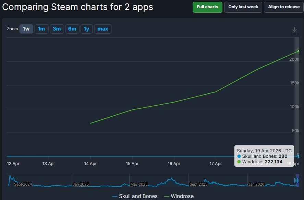Image resolution: width=304 pixels, height=200 pixels.
Task: Enable the Only last week view
Action: click(x=243, y=7)
